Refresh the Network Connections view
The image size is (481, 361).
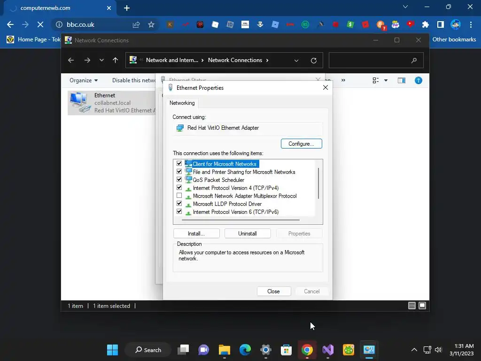point(313,61)
